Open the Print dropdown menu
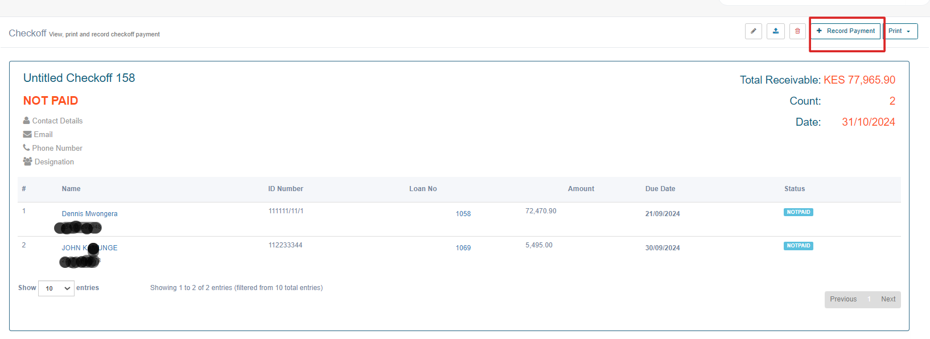This screenshot has width=930, height=339. [x=900, y=31]
